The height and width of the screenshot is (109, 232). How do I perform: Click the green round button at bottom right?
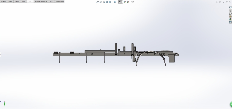(231, 104)
